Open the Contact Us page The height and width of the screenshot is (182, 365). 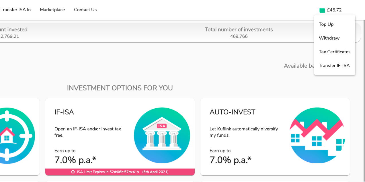point(85,10)
